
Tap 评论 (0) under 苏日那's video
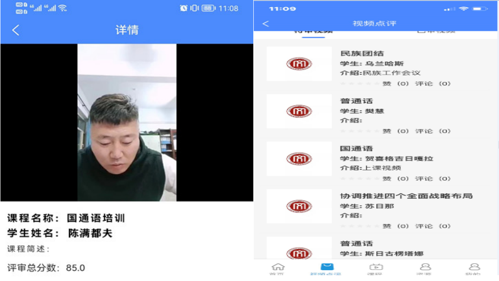click(432, 226)
